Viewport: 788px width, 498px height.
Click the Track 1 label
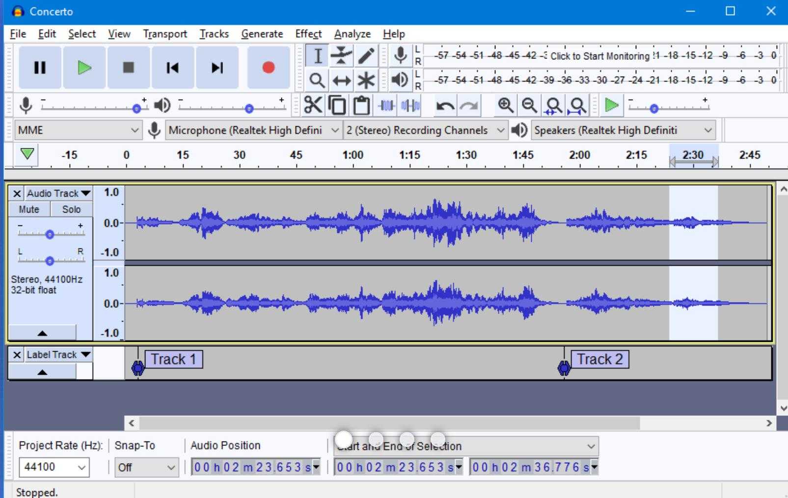click(x=173, y=359)
